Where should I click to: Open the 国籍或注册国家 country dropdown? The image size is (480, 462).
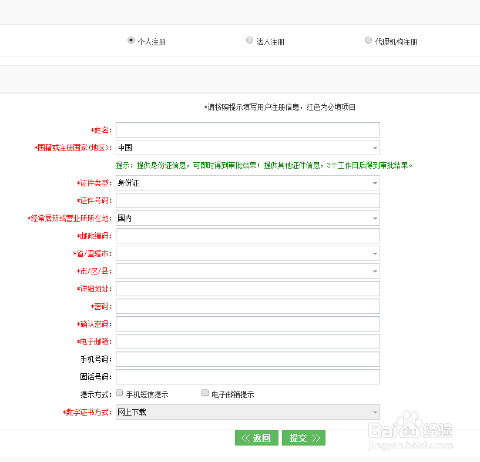point(374,148)
